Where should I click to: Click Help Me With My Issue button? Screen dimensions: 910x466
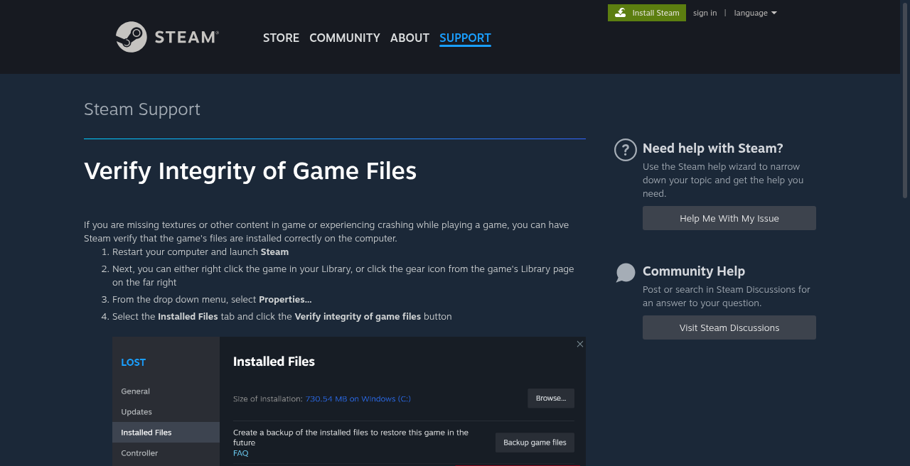729,218
